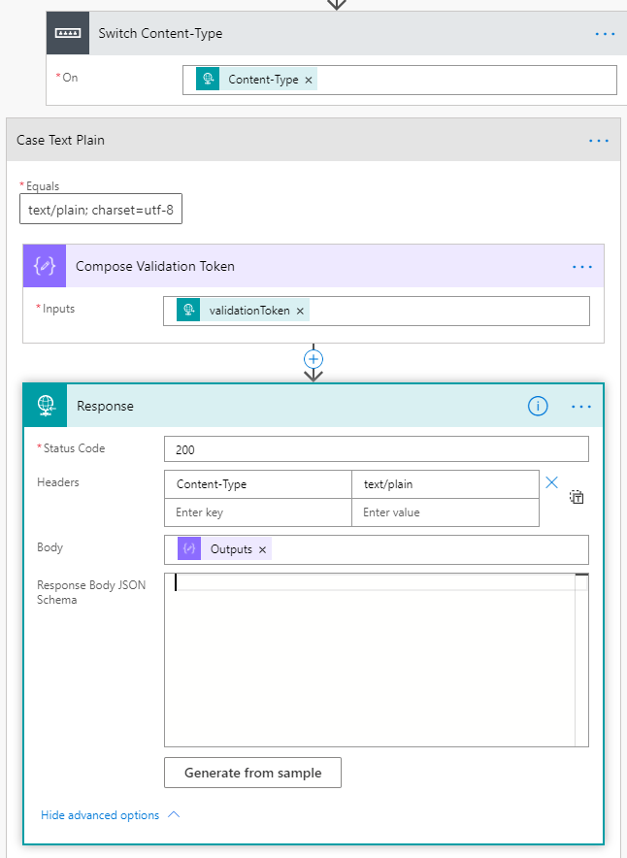
Task: Open Switch Content-Type ellipsis menu
Action: coord(605,33)
